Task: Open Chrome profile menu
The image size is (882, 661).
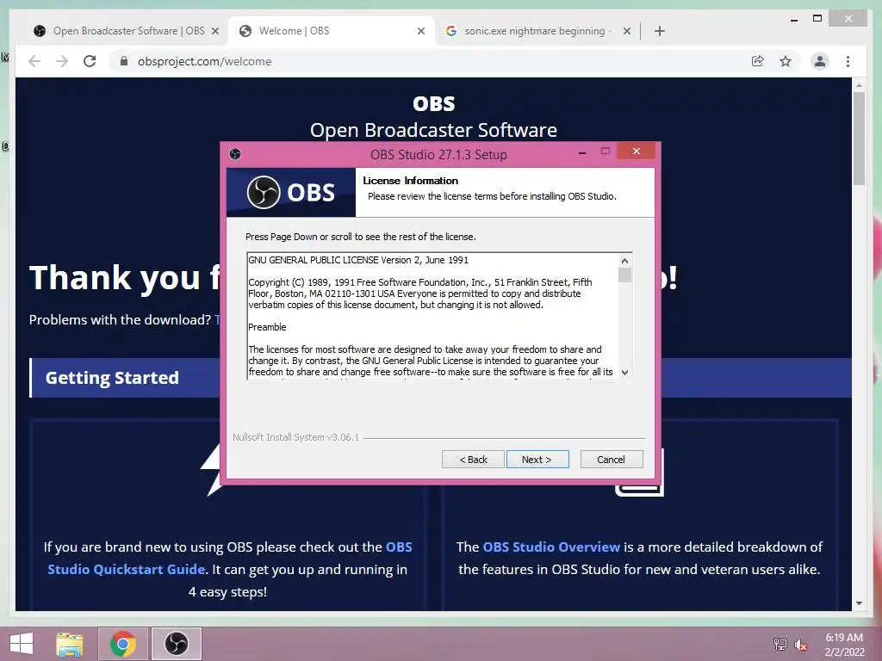Action: pyautogui.click(x=820, y=61)
